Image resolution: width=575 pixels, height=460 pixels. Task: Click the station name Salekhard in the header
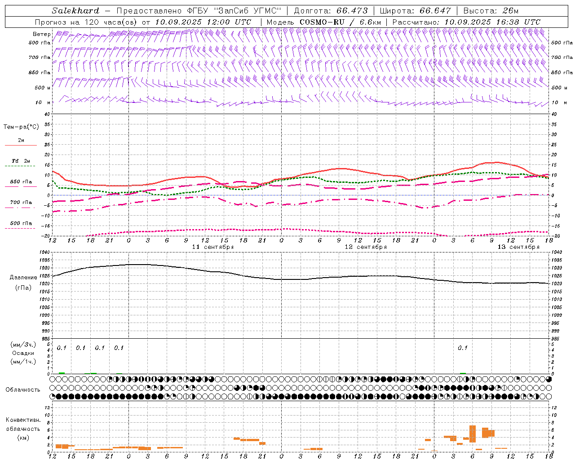[75, 11]
